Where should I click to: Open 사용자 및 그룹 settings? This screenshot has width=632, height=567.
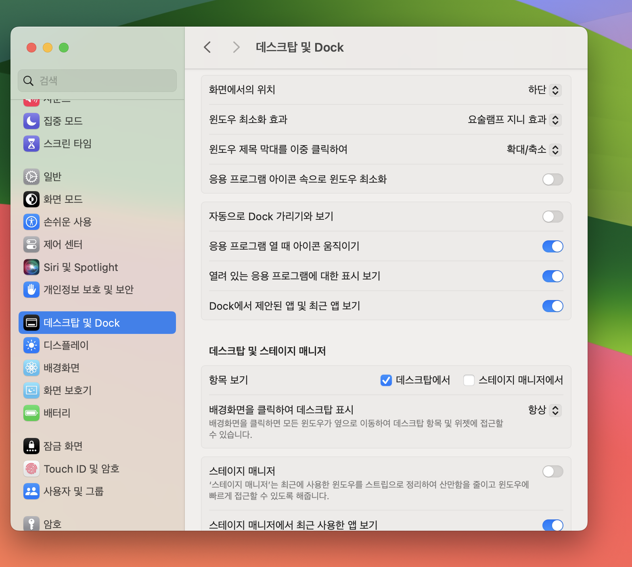pos(97,491)
